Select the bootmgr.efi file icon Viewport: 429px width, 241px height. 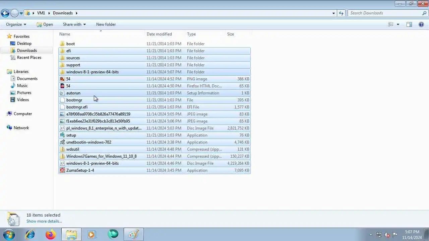click(x=62, y=107)
